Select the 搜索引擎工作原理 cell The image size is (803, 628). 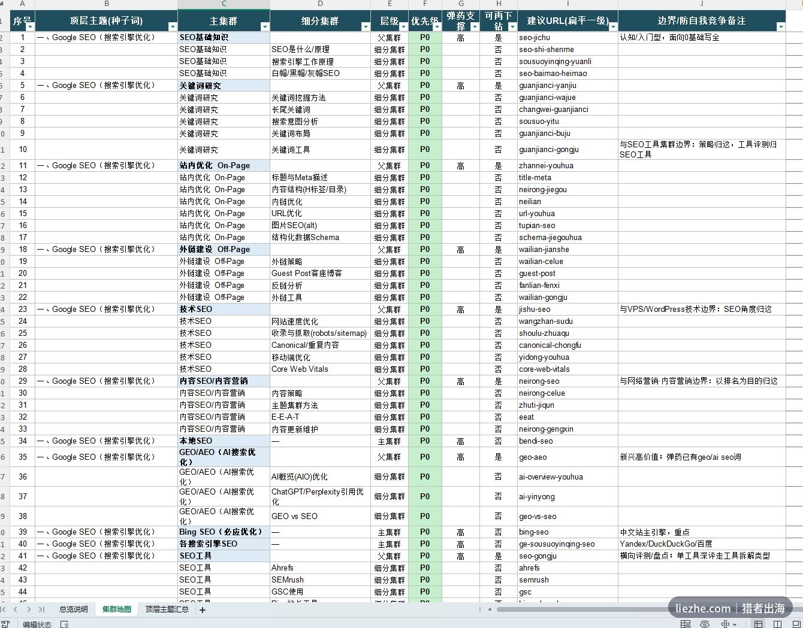[321, 61]
